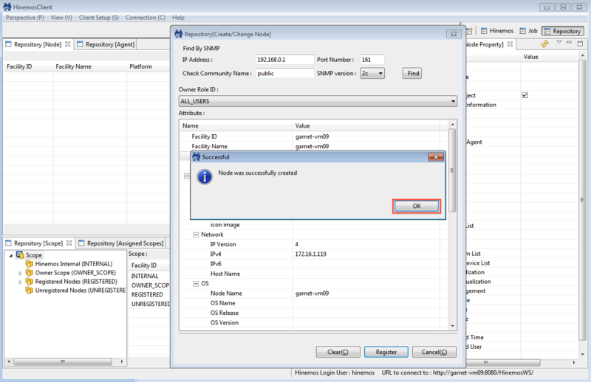Screen dimensions: 591x382
Task: Click the Cancel(C) button
Action: [434, 352]
